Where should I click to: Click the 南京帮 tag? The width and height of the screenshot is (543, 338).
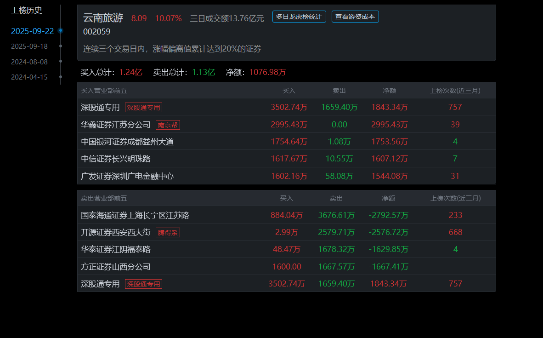tap(168, 125)
